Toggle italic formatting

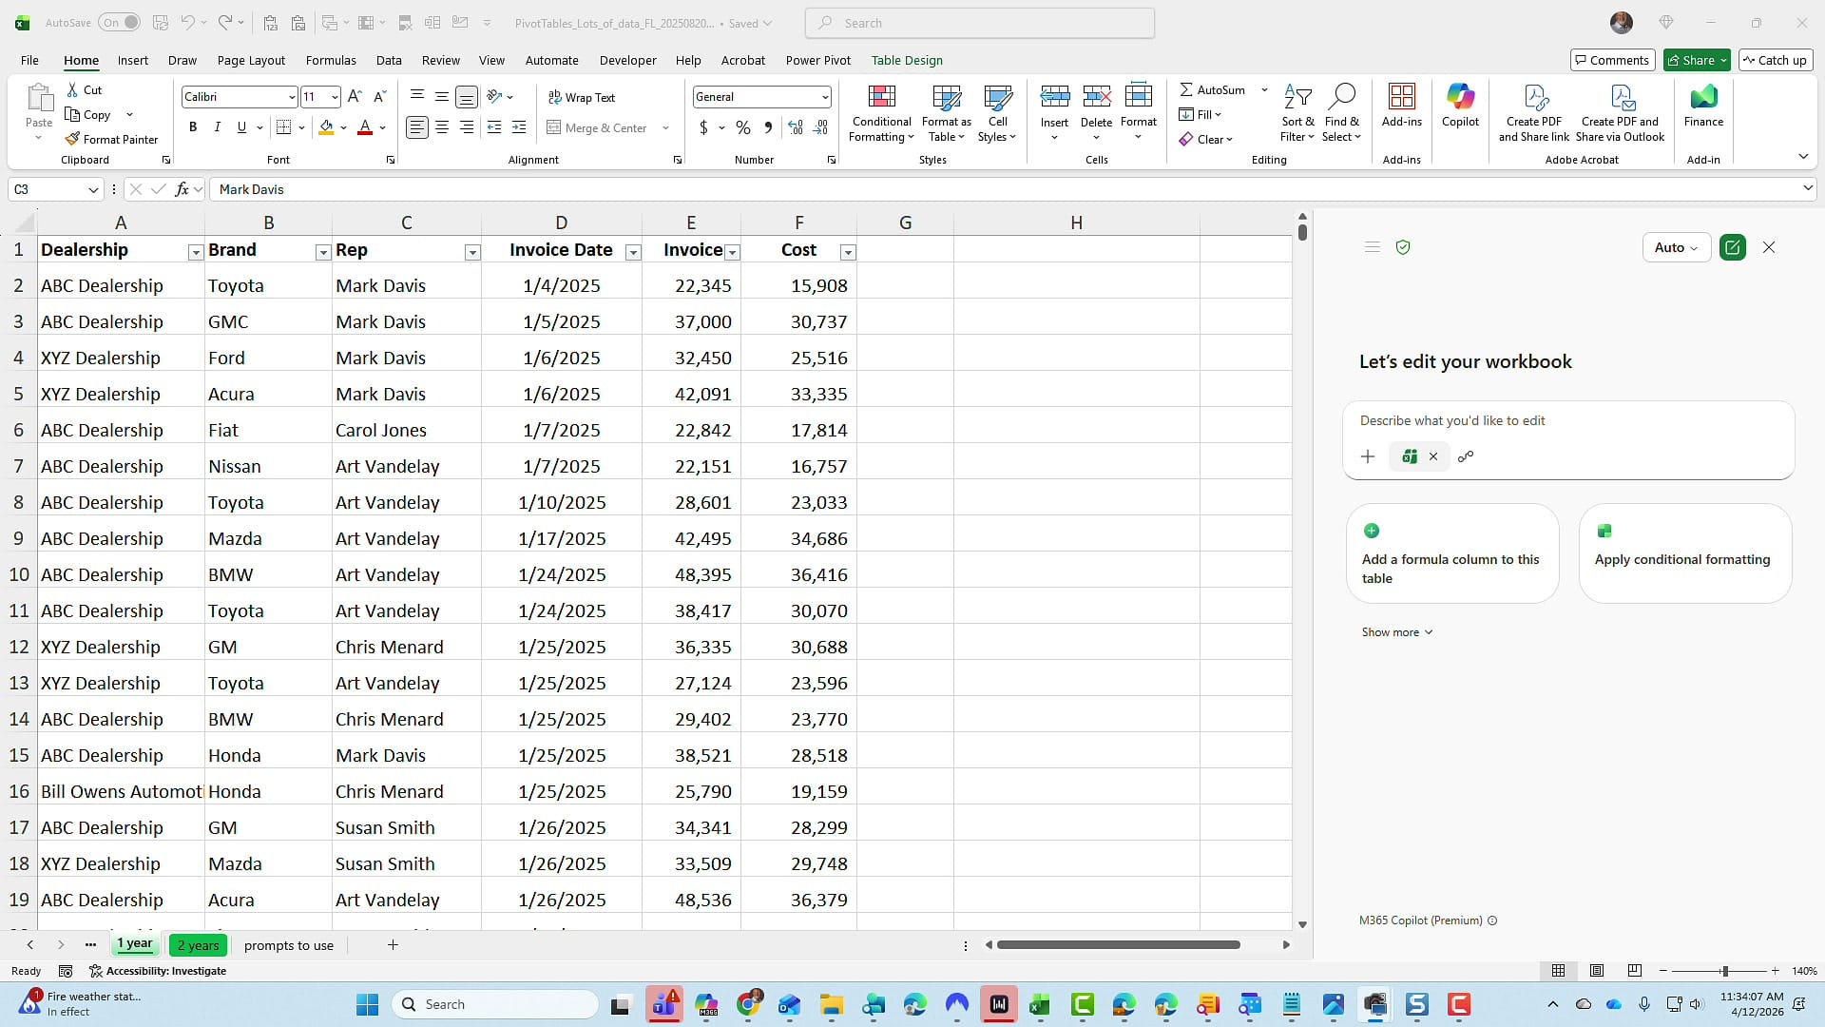tap(217, 126)
